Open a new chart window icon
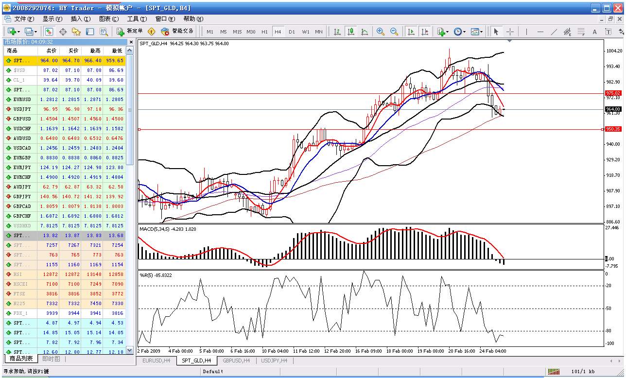This screenshot has height=378, width=626. [11, 32]
